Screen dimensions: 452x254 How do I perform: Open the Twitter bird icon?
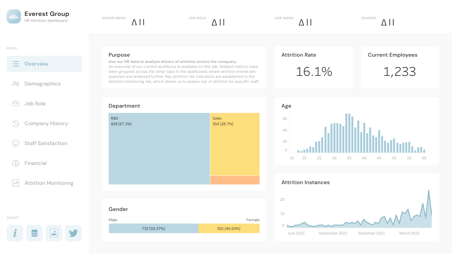pos(73,233)
